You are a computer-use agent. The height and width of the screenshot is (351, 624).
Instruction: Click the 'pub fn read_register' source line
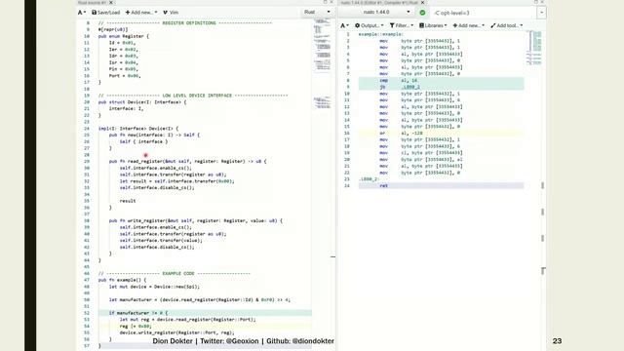[x=187, y=161]
